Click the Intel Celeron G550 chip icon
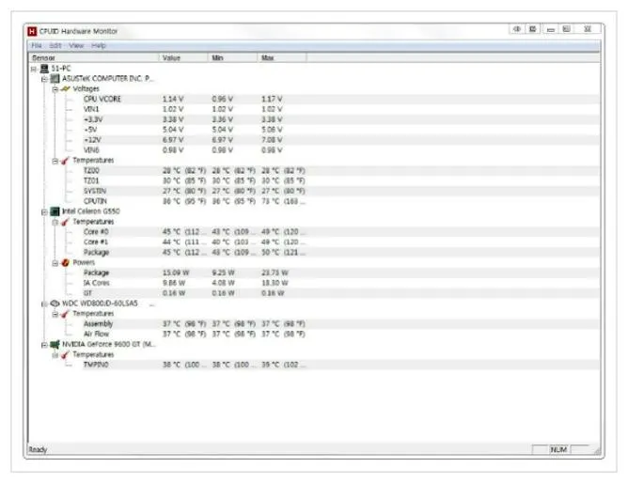The image size is (628, 483). pyautogui.click(x=55, y=211)
